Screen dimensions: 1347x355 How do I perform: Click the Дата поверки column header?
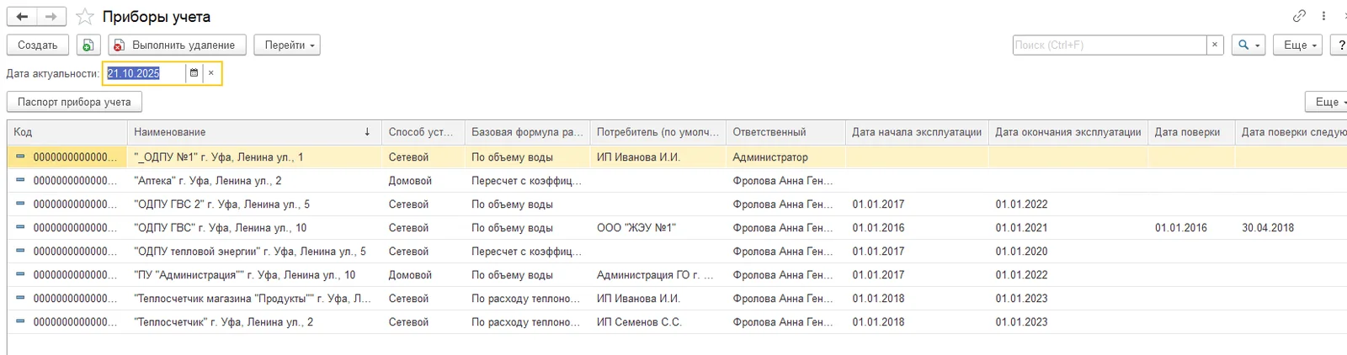1191,132
